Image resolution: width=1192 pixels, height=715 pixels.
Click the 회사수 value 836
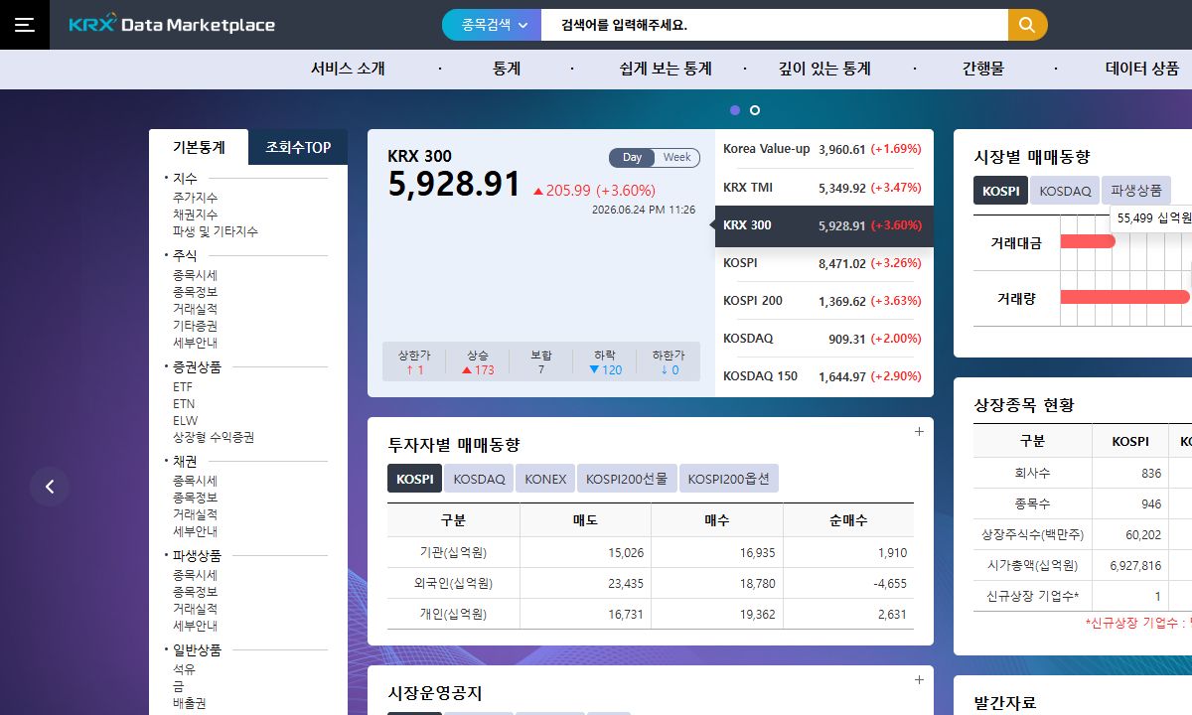tap(1151, 474)
